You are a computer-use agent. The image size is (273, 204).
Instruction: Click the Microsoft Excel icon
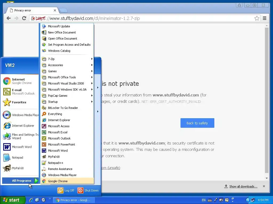[44, 132]
